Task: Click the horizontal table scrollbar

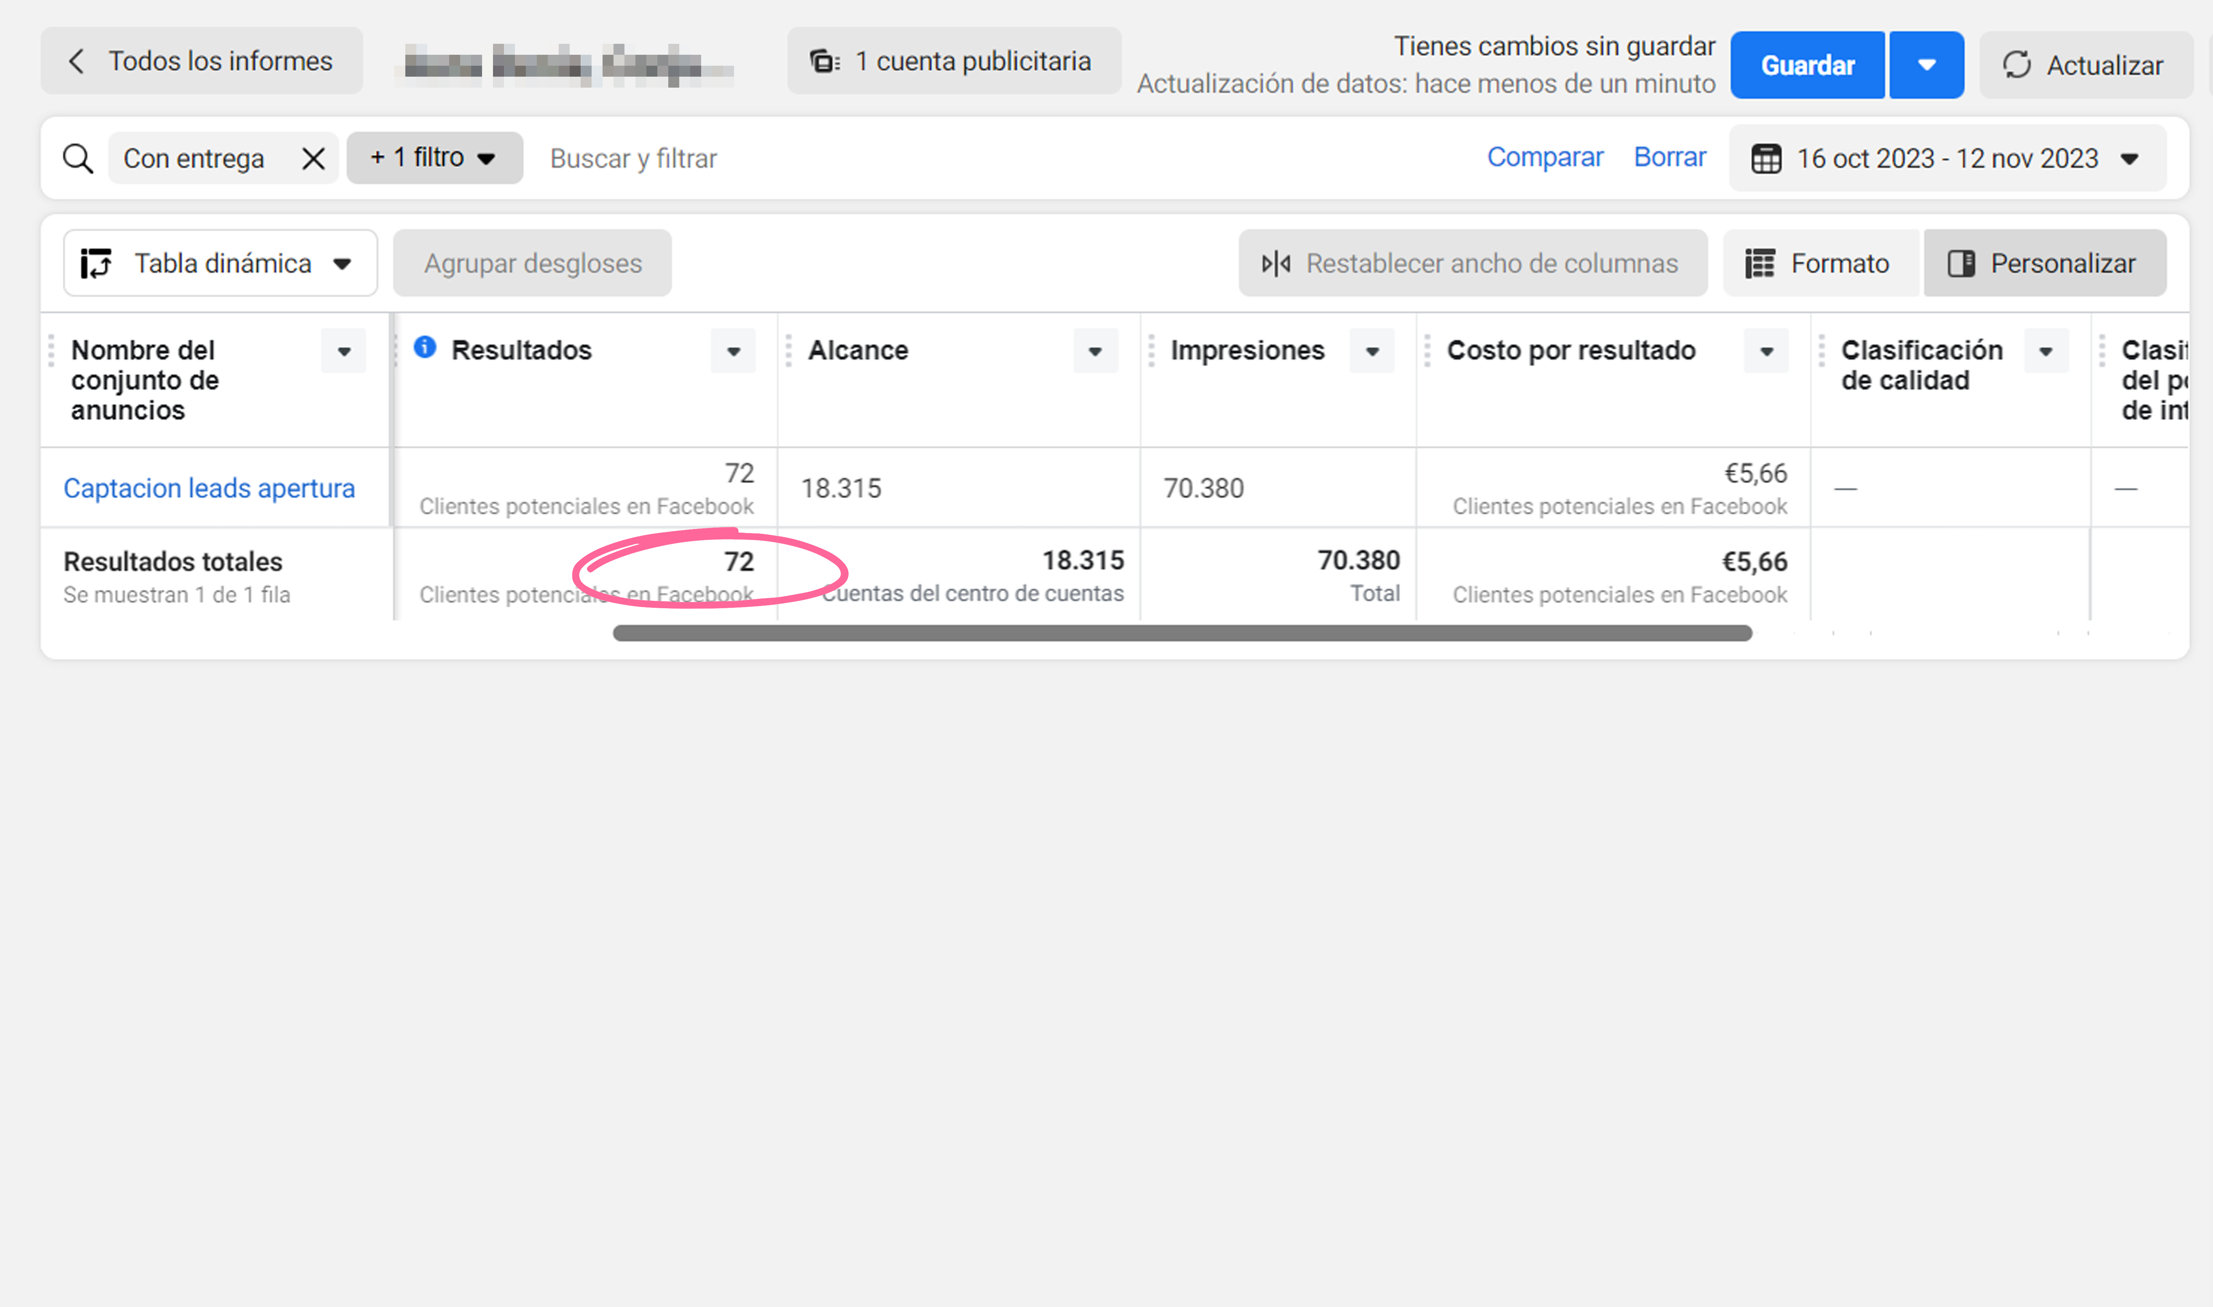Action: pos(1182,633)
